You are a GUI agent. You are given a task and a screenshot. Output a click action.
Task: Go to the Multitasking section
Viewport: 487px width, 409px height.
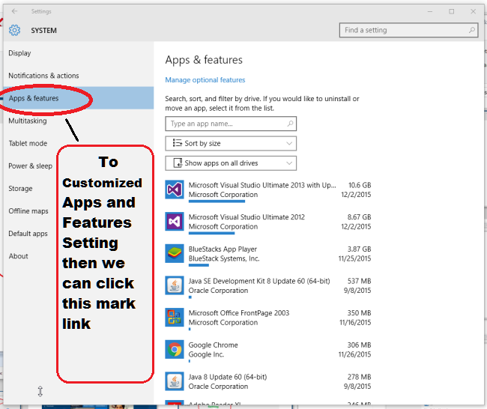pos(28,121)
